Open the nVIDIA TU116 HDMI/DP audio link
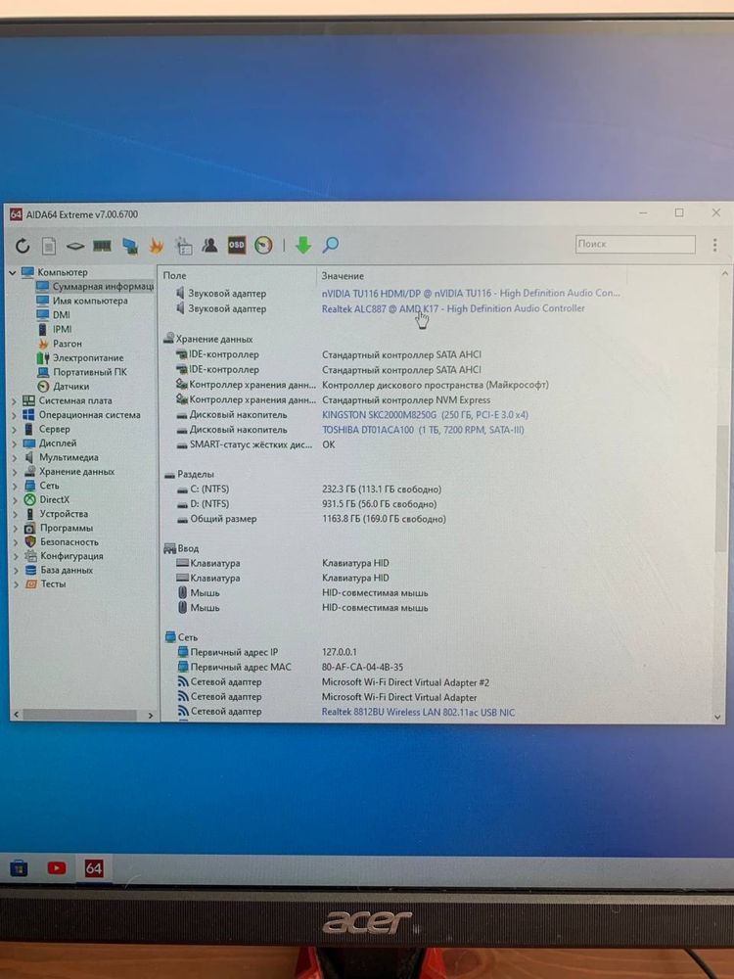The image size is (734, 979). tap(472, 293)
